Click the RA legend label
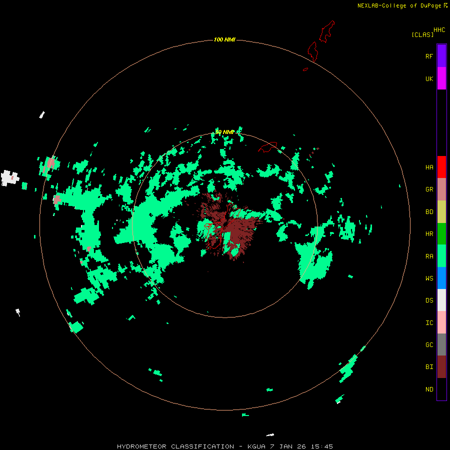 pyautogui.click(x=429, y=256)
